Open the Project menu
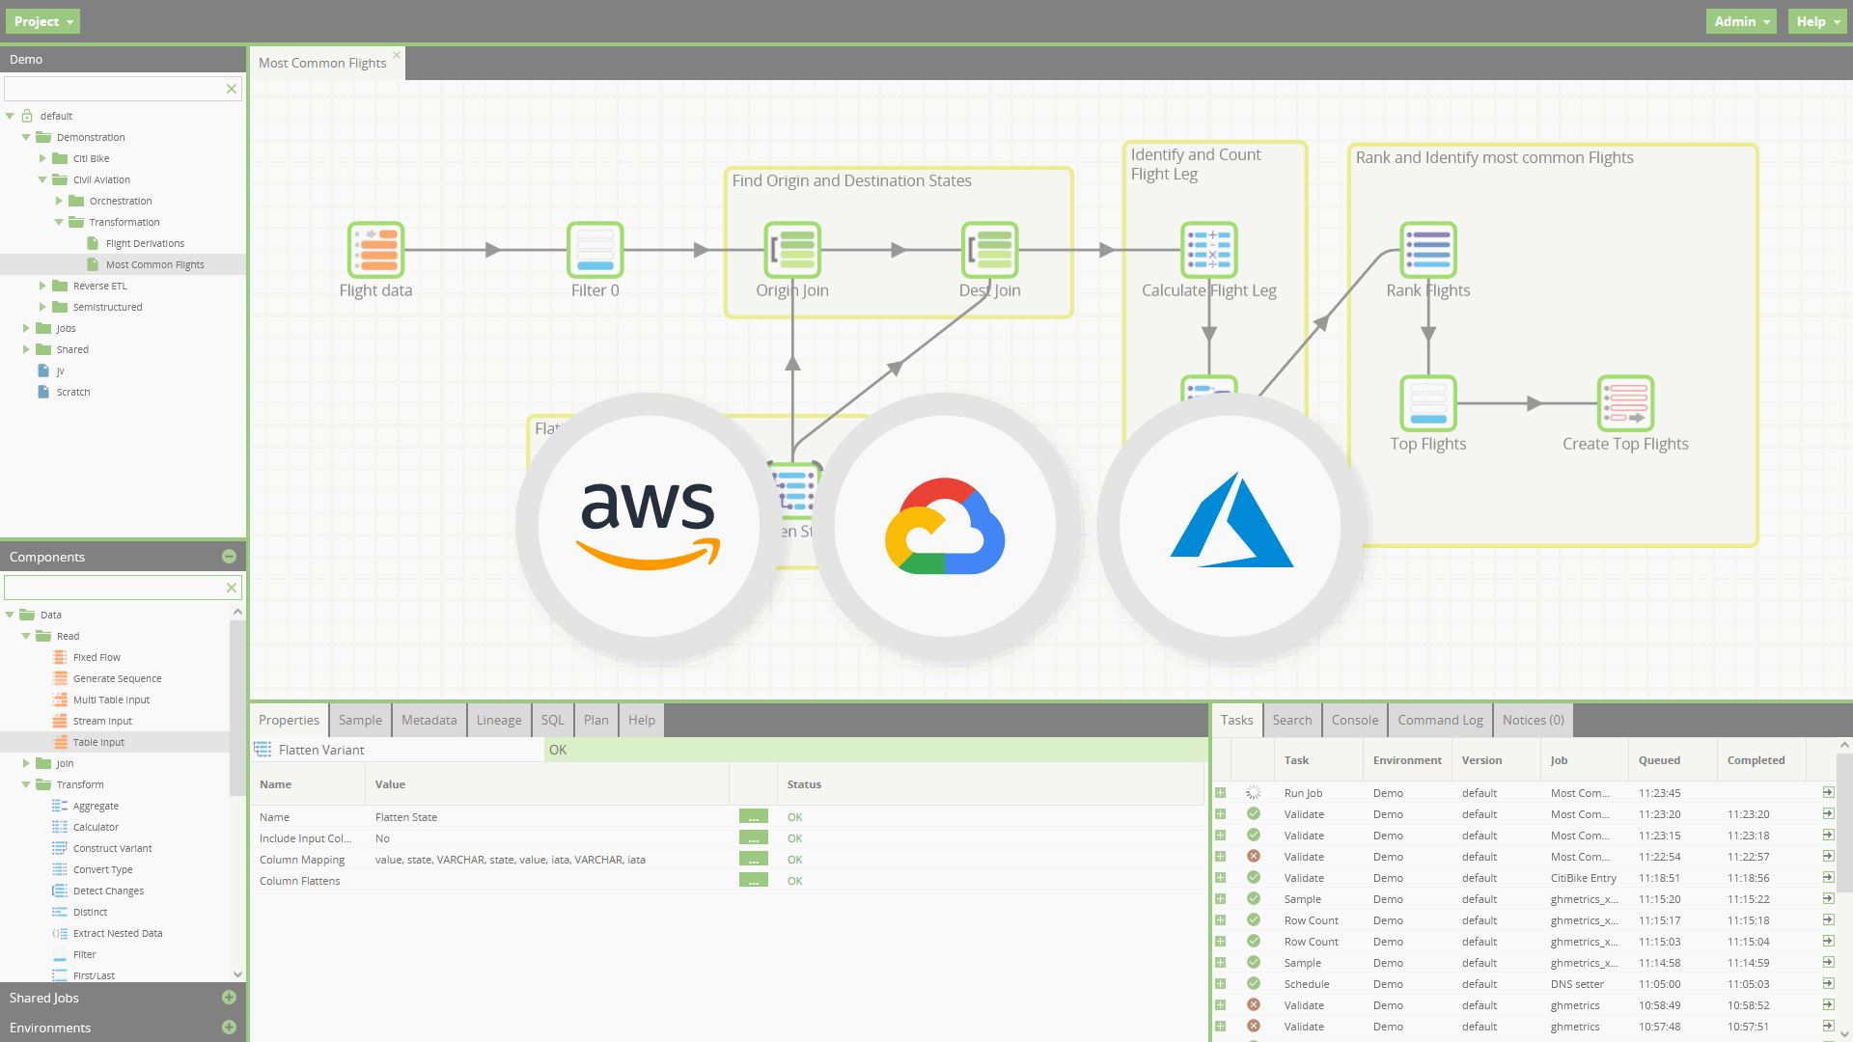Viewport: 1853px width, 1042px height. 41,20
